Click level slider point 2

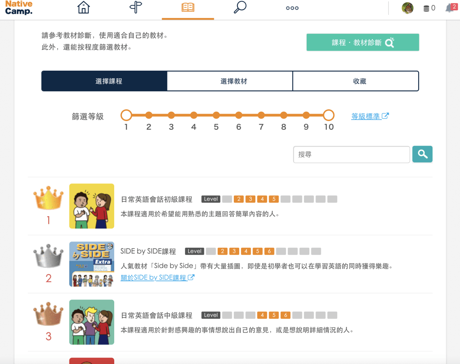[149, 115]
